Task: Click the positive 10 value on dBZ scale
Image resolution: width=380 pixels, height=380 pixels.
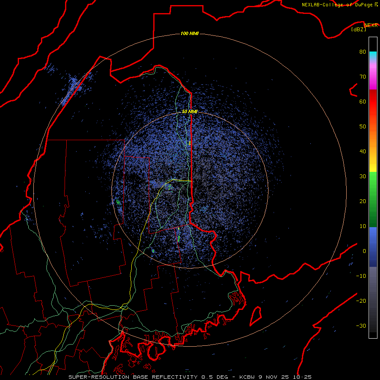Action: point(363,226)
